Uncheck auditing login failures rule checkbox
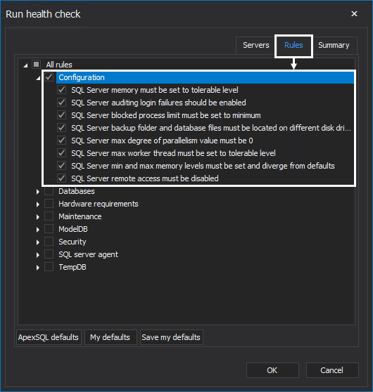 coord(62,103)
